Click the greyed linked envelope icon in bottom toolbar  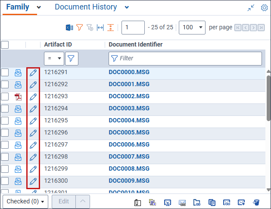click(x=182, y=203)
